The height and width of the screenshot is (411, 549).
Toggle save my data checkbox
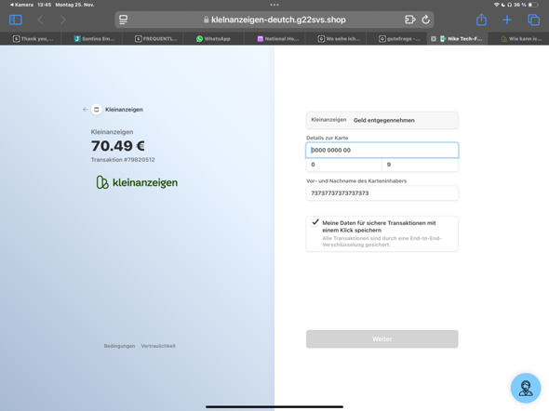315,222
